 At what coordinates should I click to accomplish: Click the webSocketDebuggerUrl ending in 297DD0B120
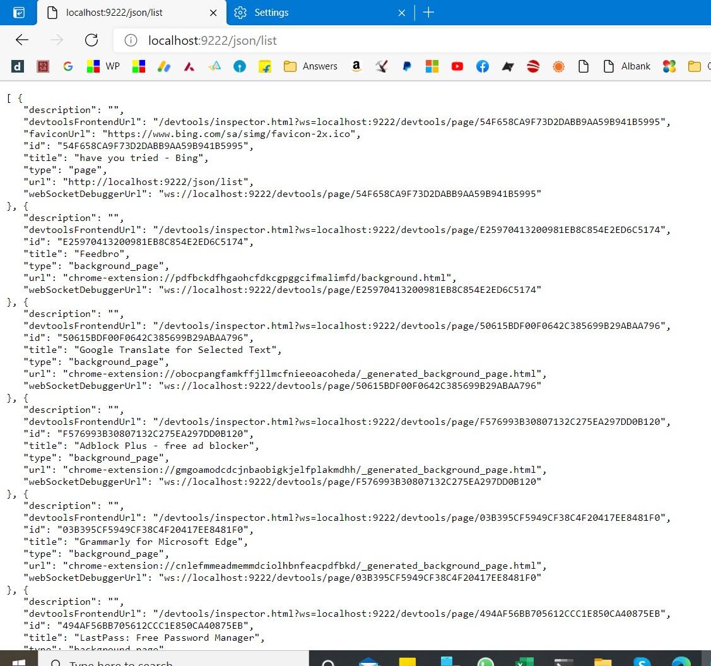coord(350,482)
